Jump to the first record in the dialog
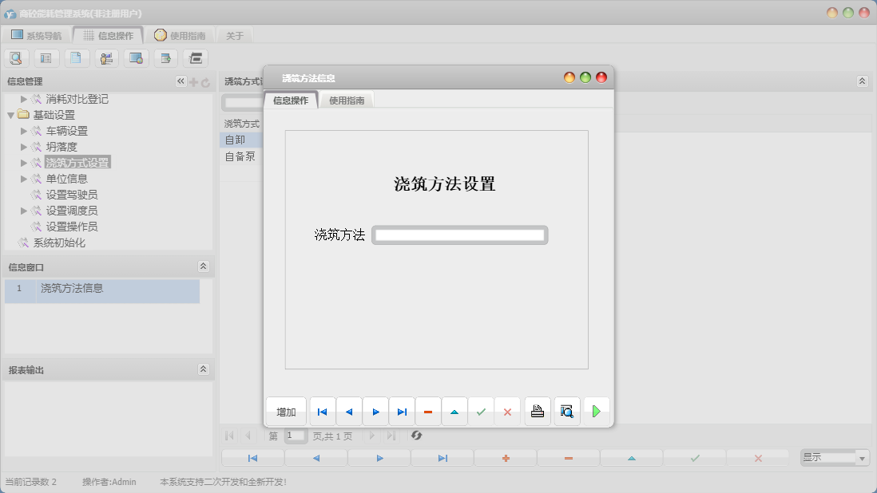 click(x=322, y=411)
